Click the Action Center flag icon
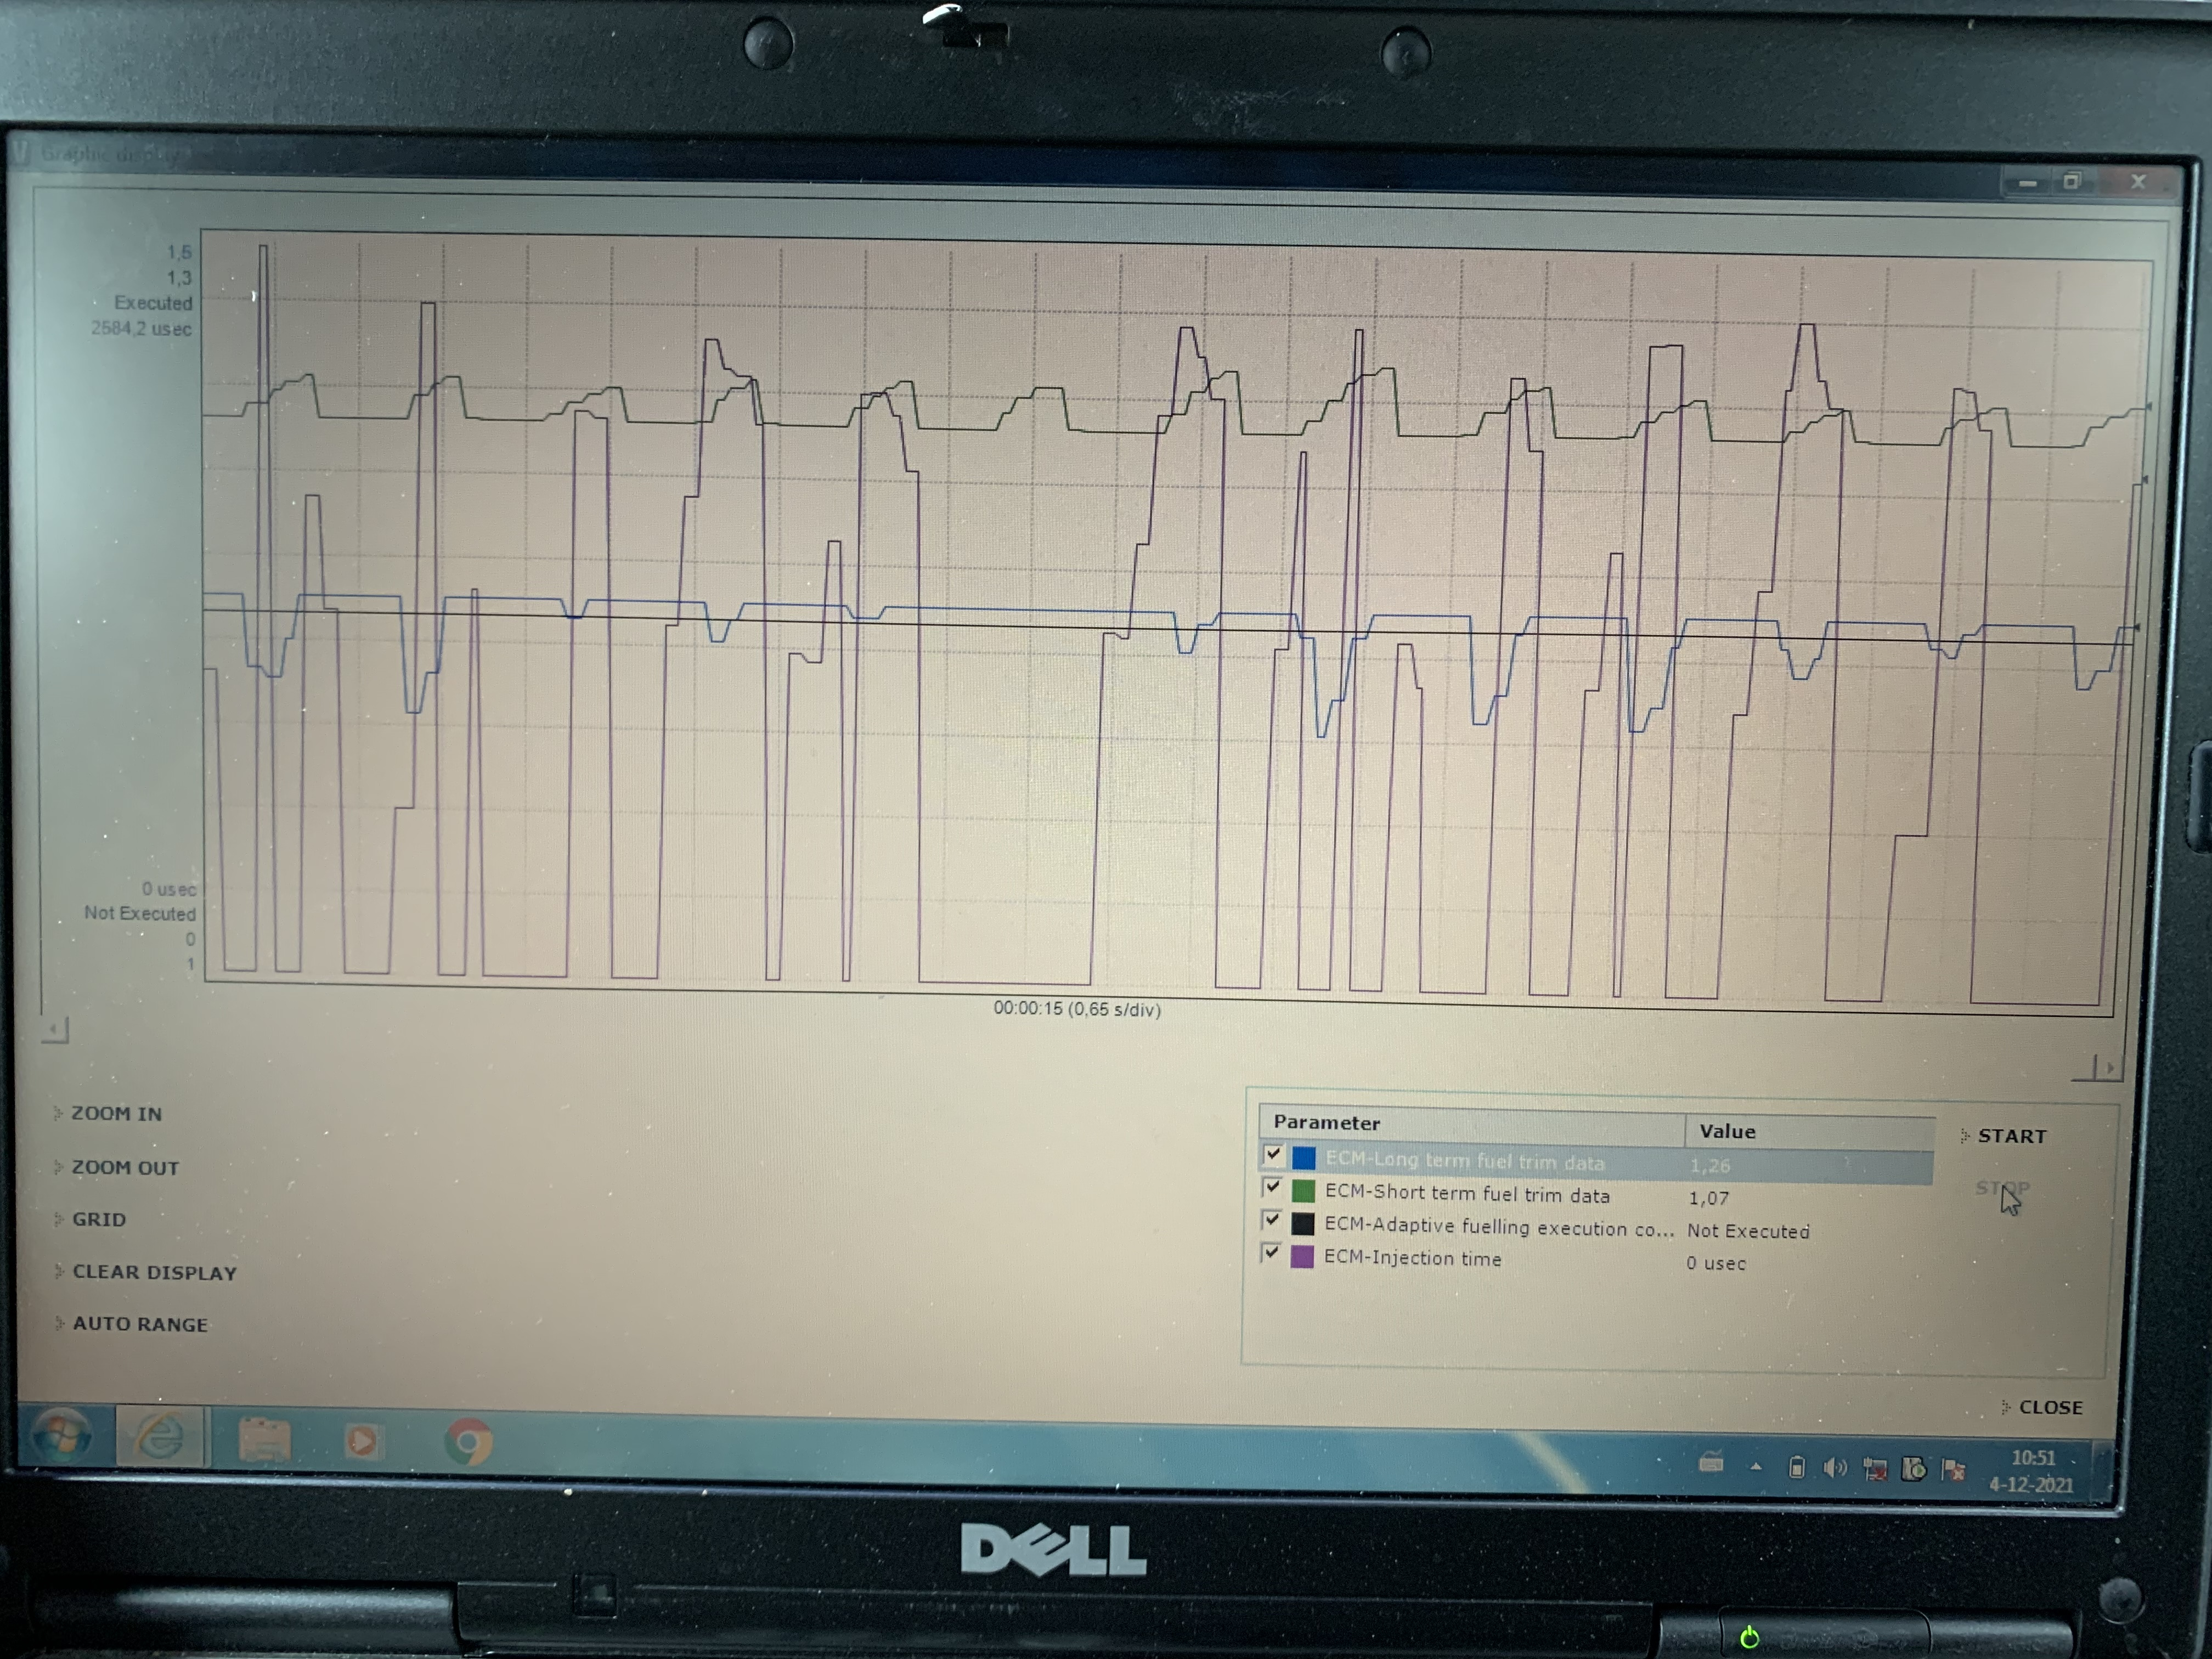 (x=1952, y=1469)
